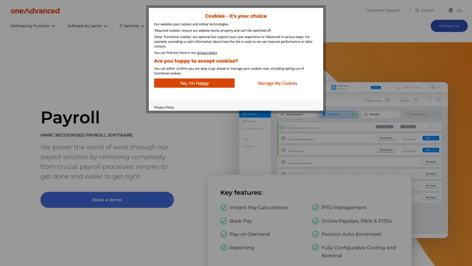
Task: Click the Back Pay feature text
Action: (241, 221)
